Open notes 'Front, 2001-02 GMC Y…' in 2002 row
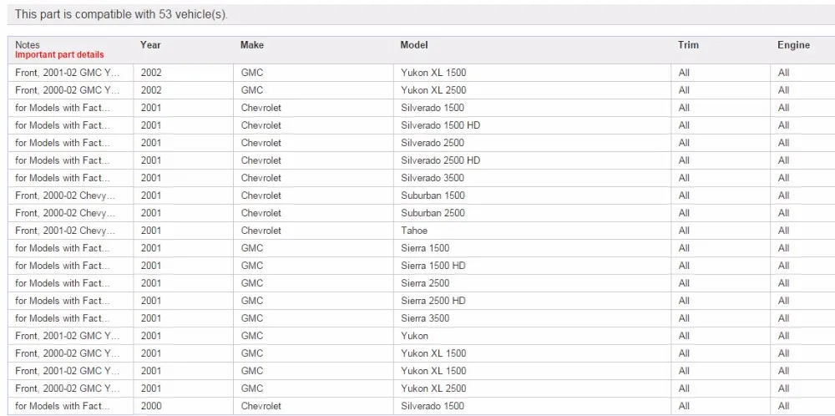The width and height of the screenshot is (835, 416). tap(67, 73)
